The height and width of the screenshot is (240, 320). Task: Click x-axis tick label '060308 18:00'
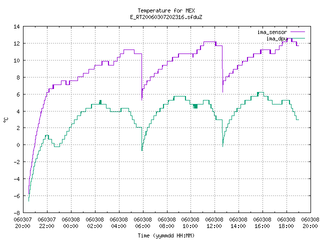coord(286,223)
